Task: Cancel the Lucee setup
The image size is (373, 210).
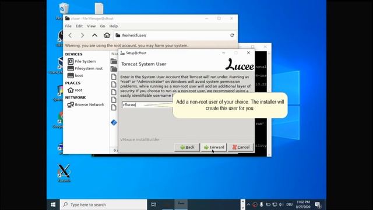Action: click(241, 147)
